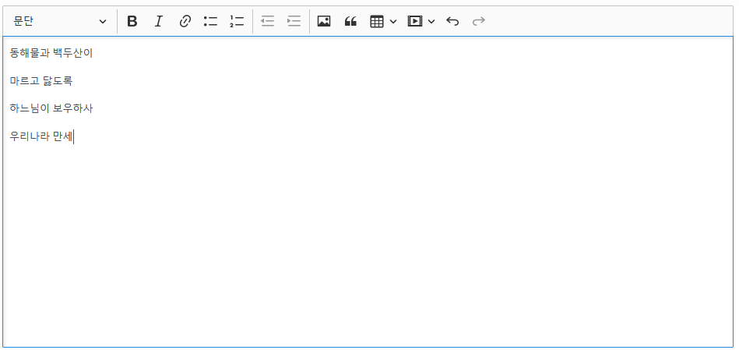739x350 pixels.
Task: Place cursor in line 동해물과 백두산이
Action: tap(51, 53)
